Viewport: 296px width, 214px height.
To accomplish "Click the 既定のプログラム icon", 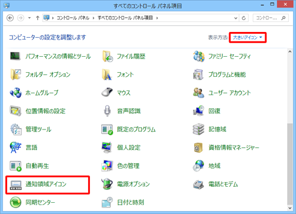I will coord(107,129).
